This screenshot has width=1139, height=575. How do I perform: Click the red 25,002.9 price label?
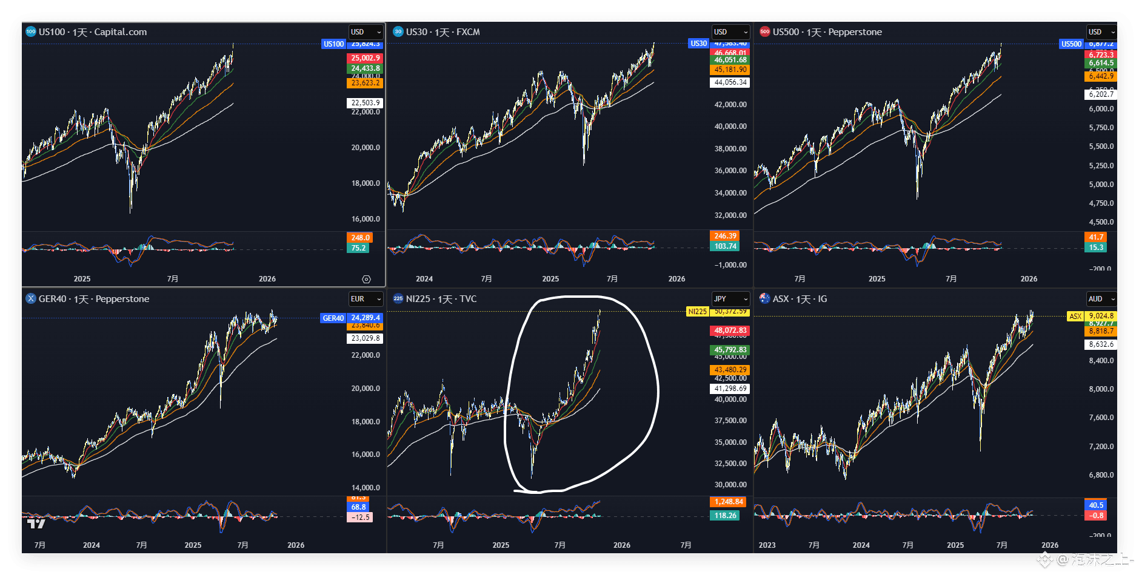click(366, 58)
